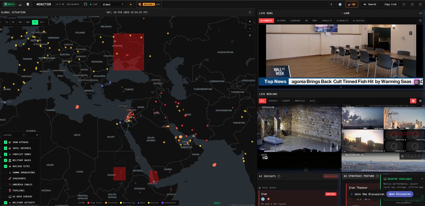
Task: Filter webcams by Europe
Action: [x=286, y=101]
